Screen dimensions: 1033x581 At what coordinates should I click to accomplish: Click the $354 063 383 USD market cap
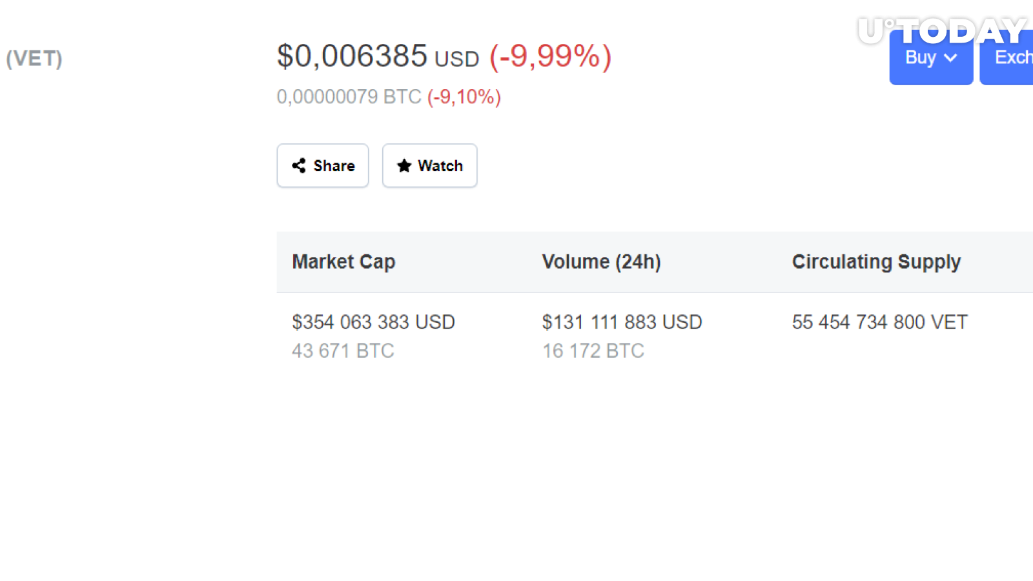pyautogui.click(x=374, y=322)
